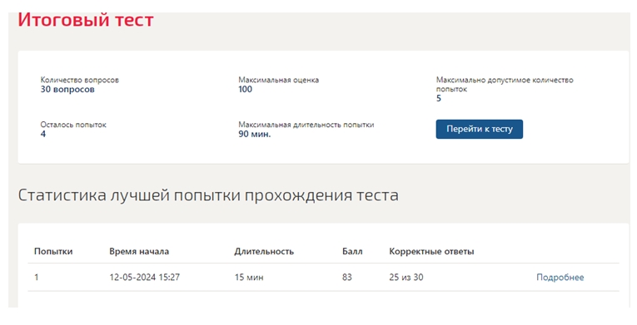Screen dimensions: 637x325
Task: Select the "90 мин." duration value
Action: click(254, 135)
